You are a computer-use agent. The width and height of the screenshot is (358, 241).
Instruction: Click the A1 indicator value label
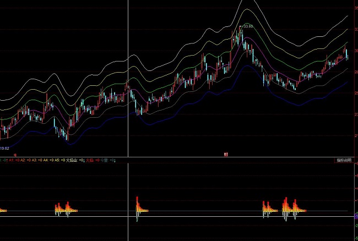click(x=12, y=160)
